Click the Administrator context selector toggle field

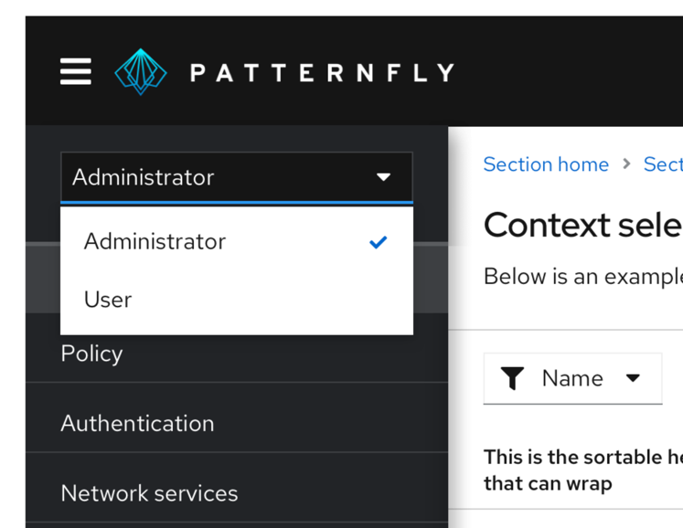219,177
